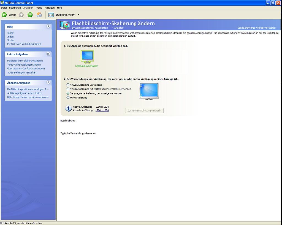
Task: Click the Home house icon in toolbar
Action: (39, 15)
